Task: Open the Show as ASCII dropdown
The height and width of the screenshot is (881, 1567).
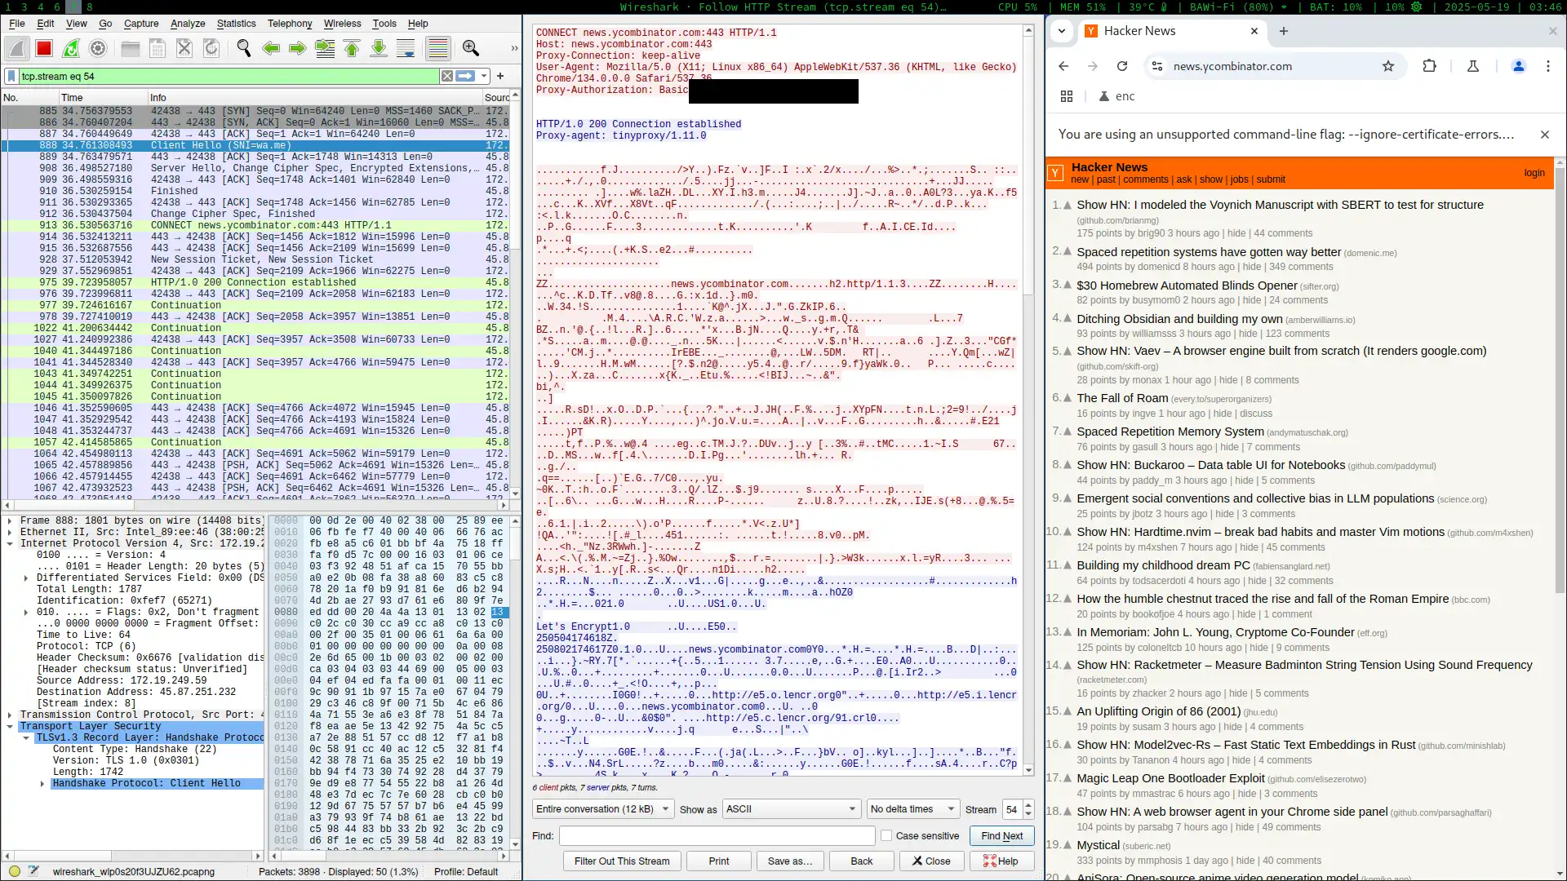Action: pos(791,809)
